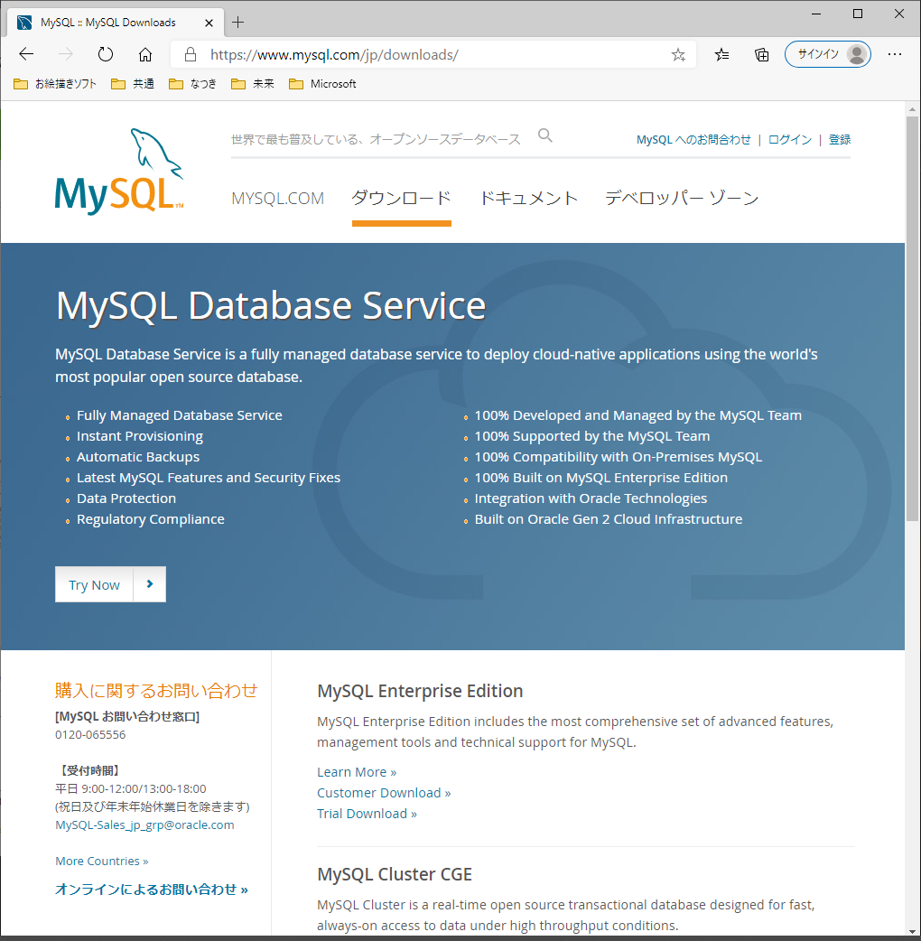Open the browser settings menu
Screen dimensions: 921x941
tap(895, 54)
